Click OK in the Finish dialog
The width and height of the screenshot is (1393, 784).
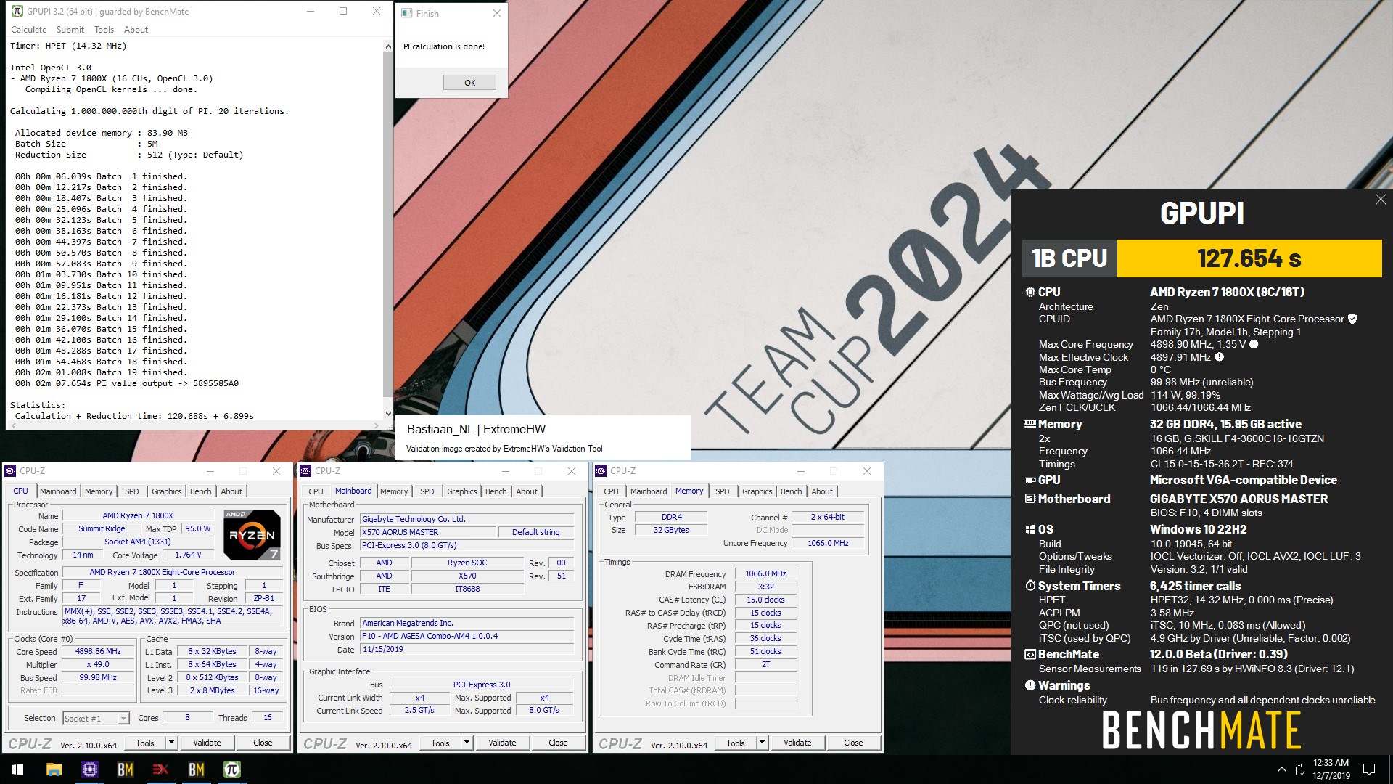(x=469, y=83)
